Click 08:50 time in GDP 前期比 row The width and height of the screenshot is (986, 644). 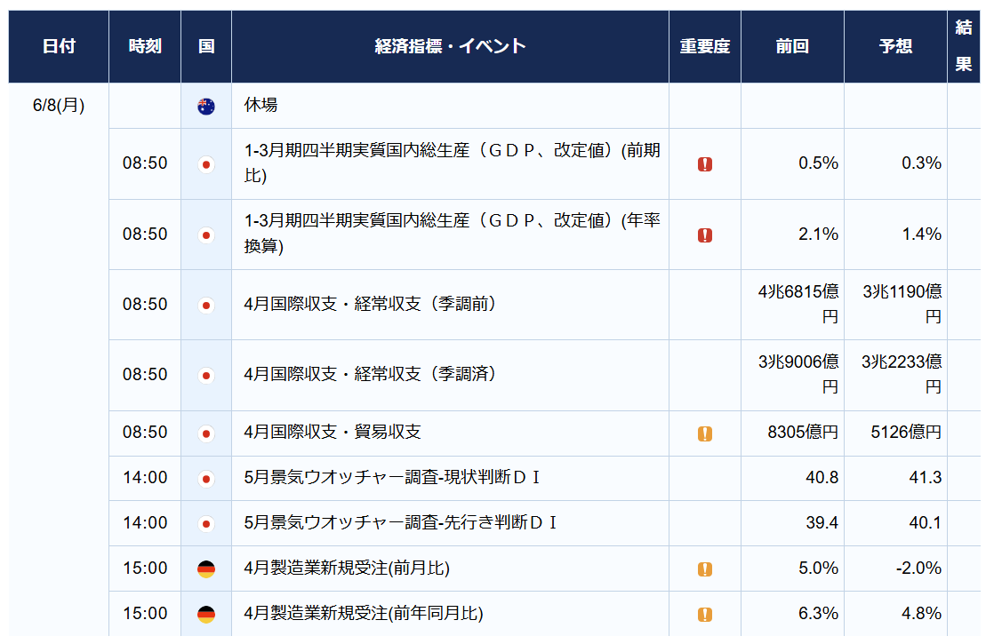coord(145,163)
